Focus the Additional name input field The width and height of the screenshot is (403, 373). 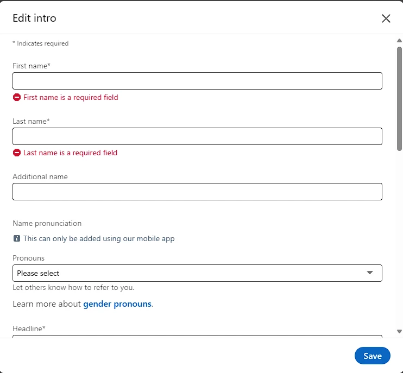point(197,192)
